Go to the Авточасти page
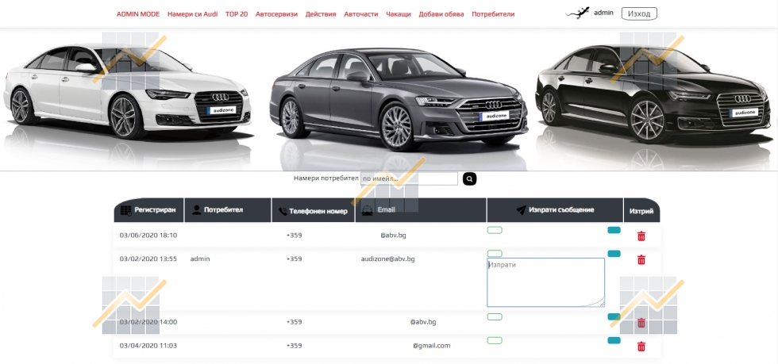The height and width of the screenshot is (364, 778). 360,14
